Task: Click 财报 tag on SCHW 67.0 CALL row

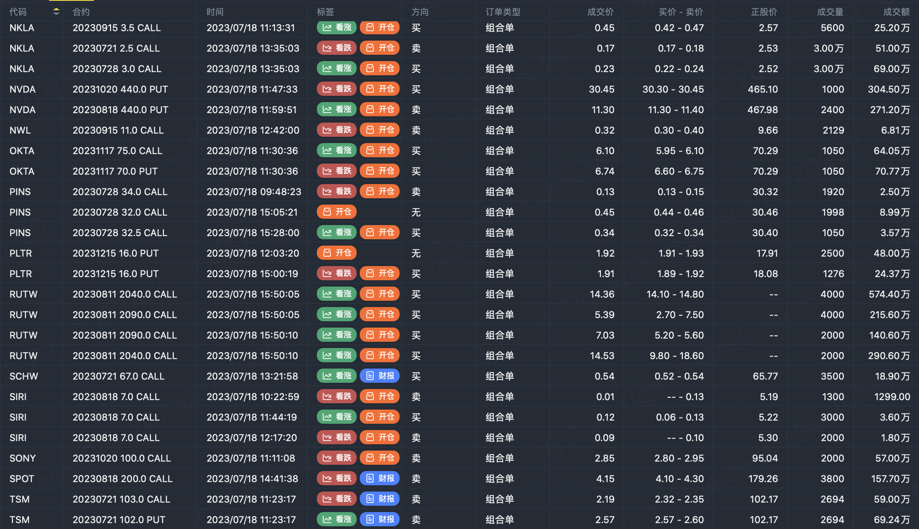Action: click(380, 376)
